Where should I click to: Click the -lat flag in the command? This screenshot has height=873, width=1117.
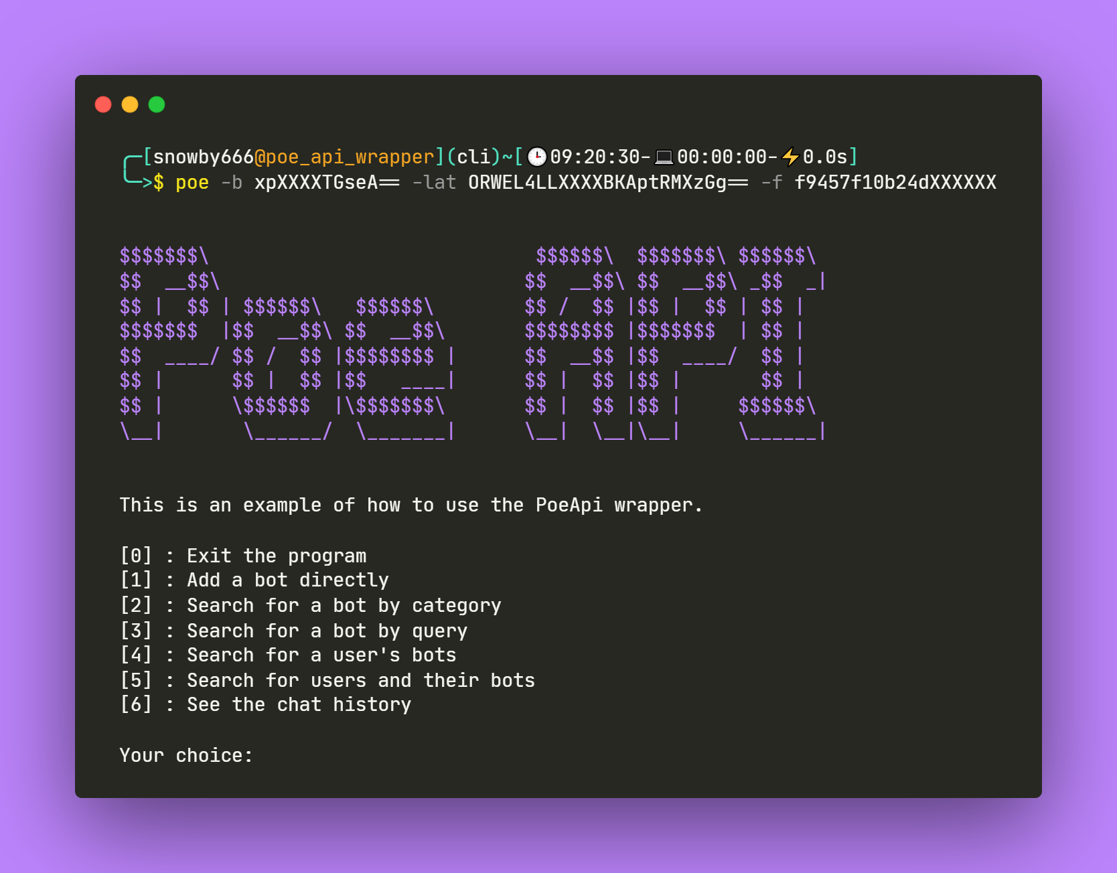coord(433,181)
